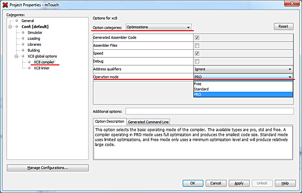Click the Address qualifiers row label
Viewport: 302px width, 193px height.
[107, 69]
